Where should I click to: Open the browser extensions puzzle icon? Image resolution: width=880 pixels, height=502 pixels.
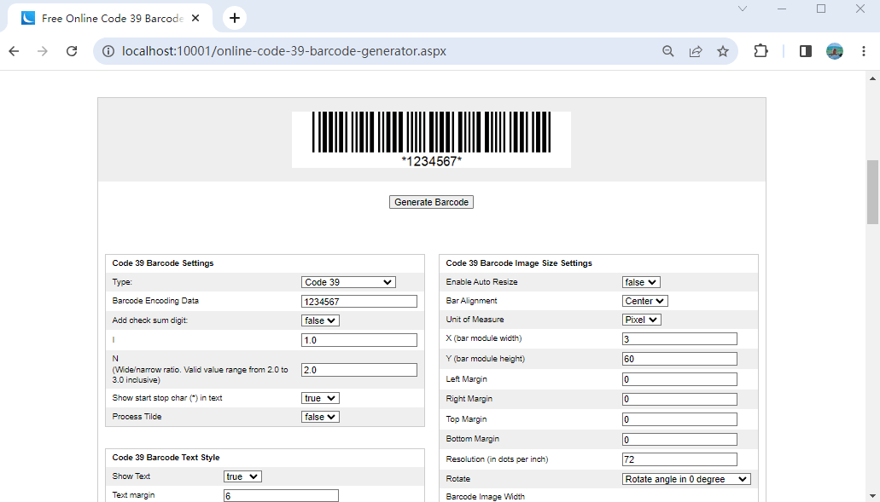[x=761, y=51]
